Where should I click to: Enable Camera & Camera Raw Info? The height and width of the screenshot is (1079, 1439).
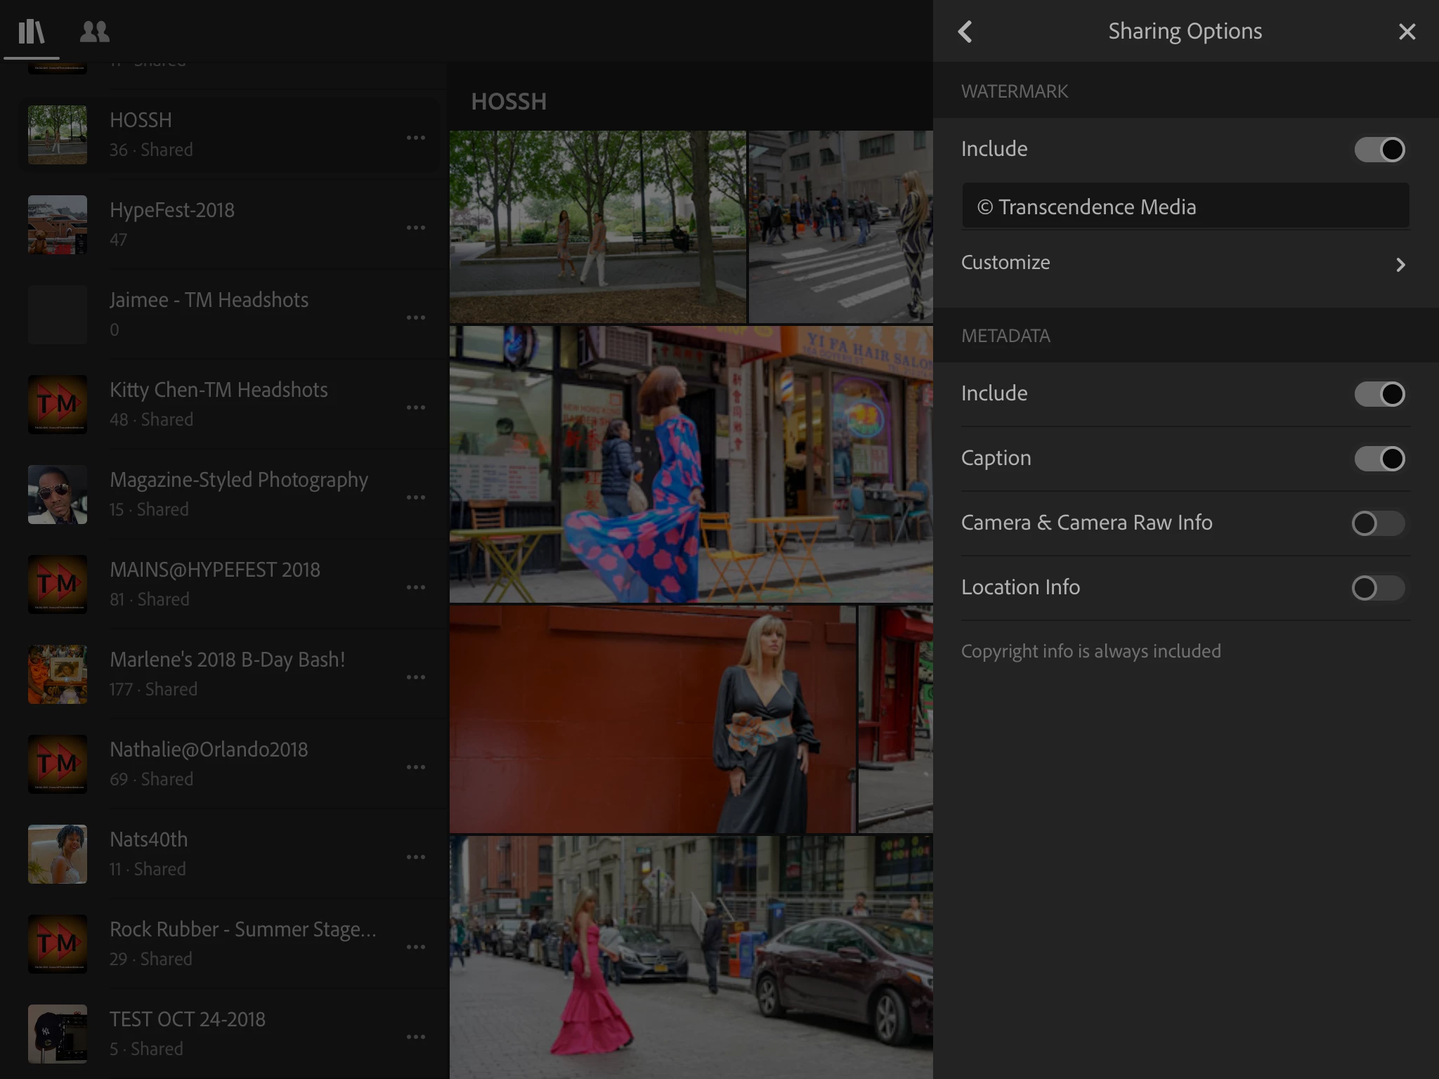1378,523
